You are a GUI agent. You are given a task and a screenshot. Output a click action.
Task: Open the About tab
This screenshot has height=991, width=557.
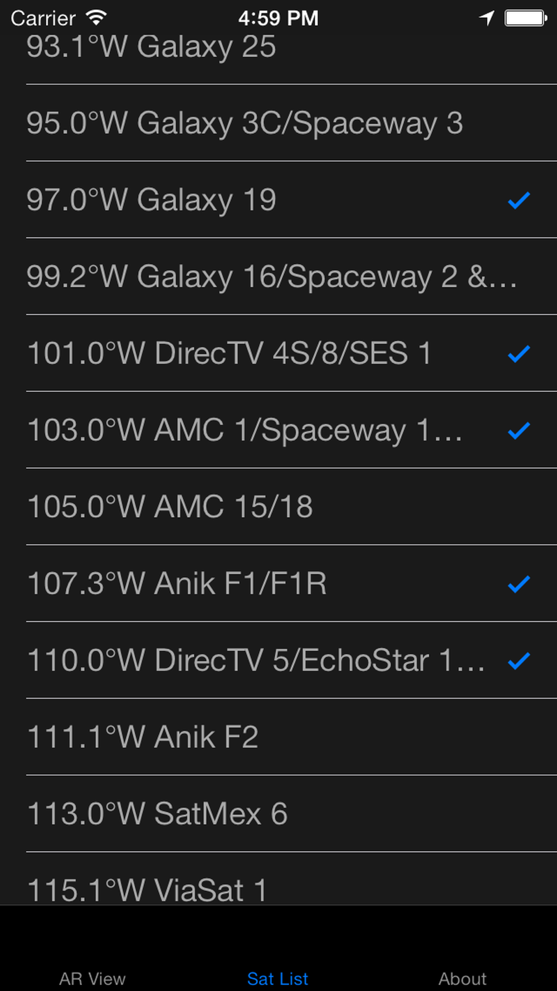click(x=462, y=978)
